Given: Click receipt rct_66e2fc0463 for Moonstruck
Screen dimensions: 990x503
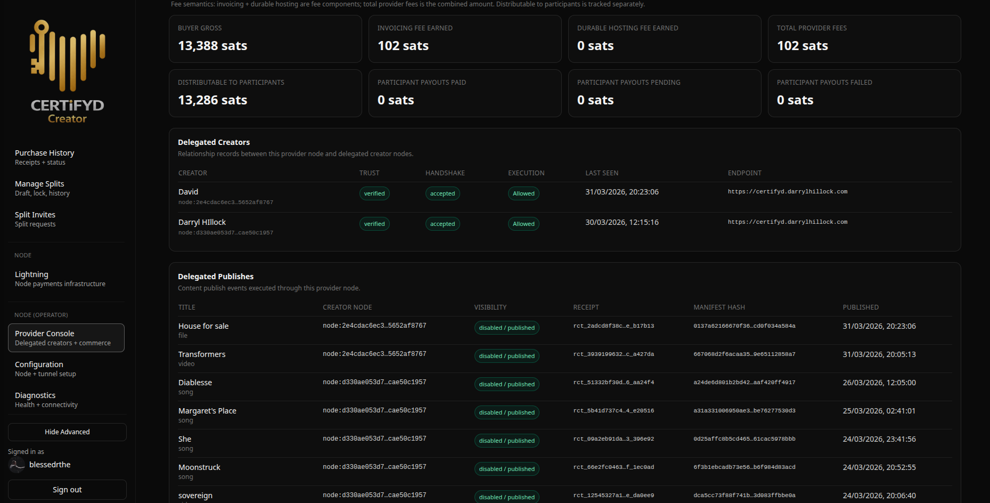Looking at the screenshot, I should tap(613, 467).
